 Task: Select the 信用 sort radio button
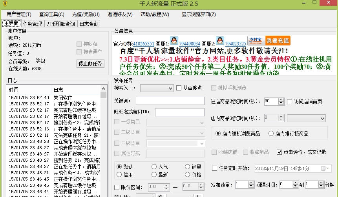[x=119, y=175]
